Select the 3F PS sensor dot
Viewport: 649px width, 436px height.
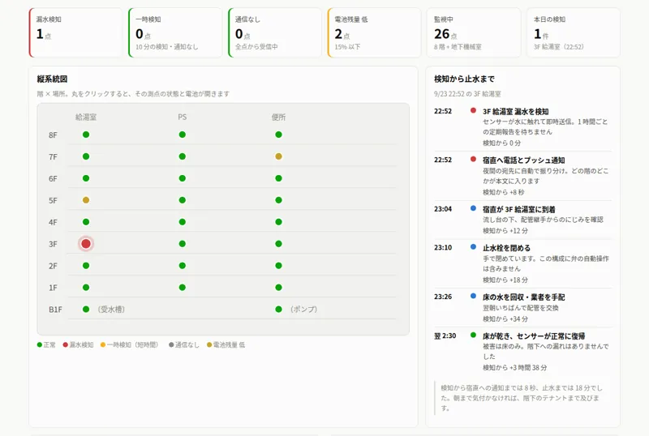coord(182,244)
